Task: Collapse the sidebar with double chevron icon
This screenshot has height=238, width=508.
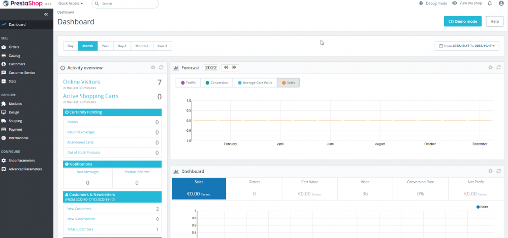Action: [46, 15]
